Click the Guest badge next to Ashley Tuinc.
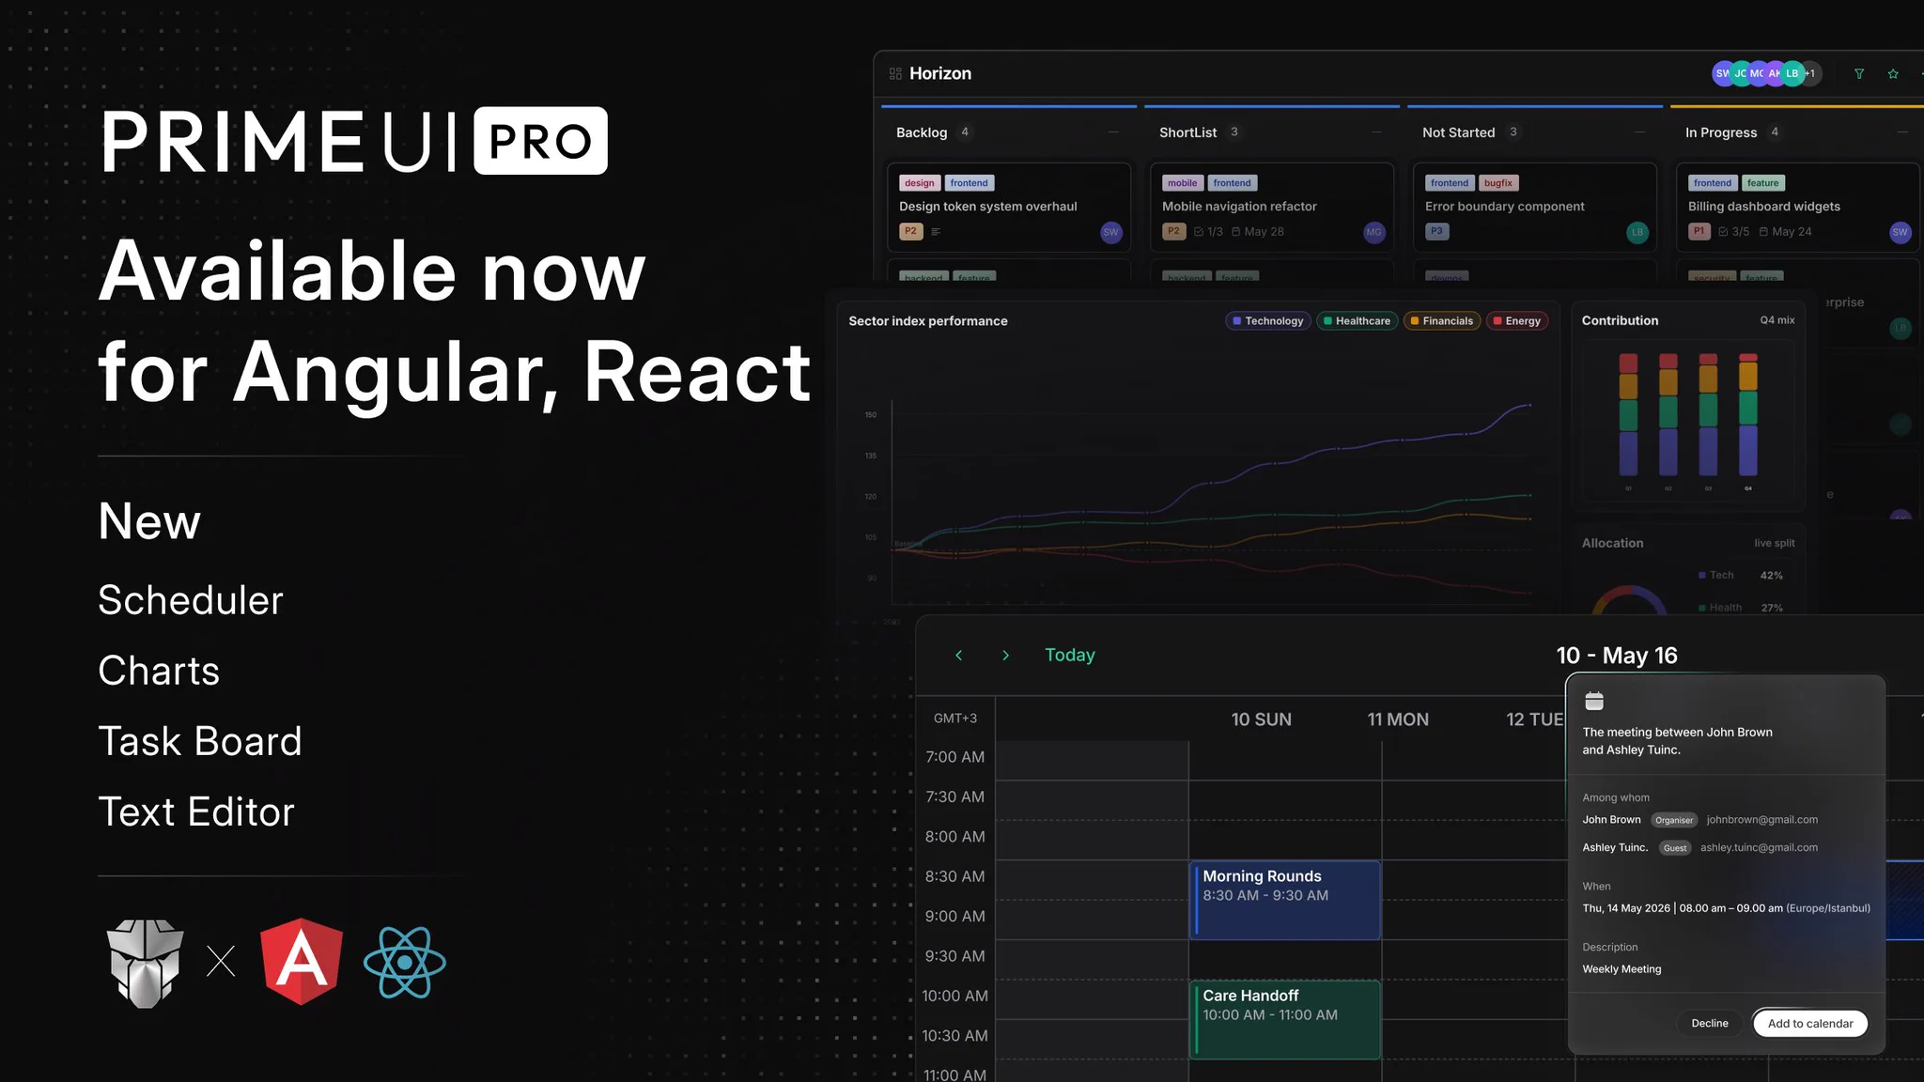The width and height of the screenshot is (1924, 1082). [x=1675, y=848]
